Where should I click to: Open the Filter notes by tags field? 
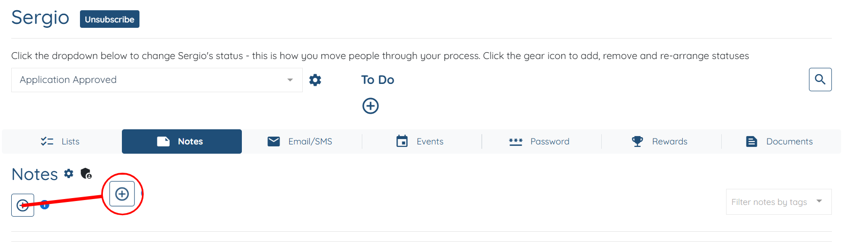[769, 202]
